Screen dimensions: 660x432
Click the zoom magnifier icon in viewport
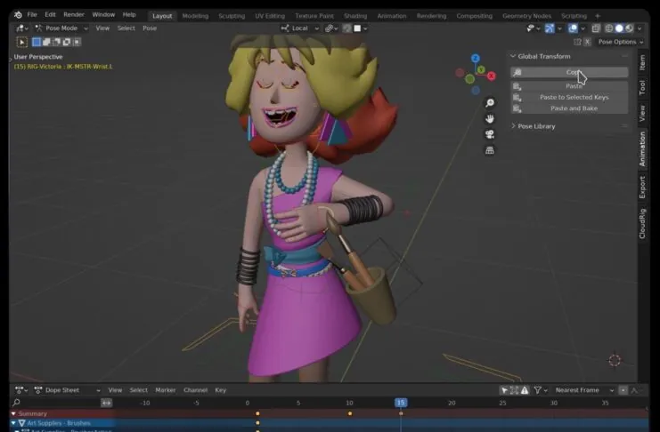pyautogui.click(x=490, y=103)
